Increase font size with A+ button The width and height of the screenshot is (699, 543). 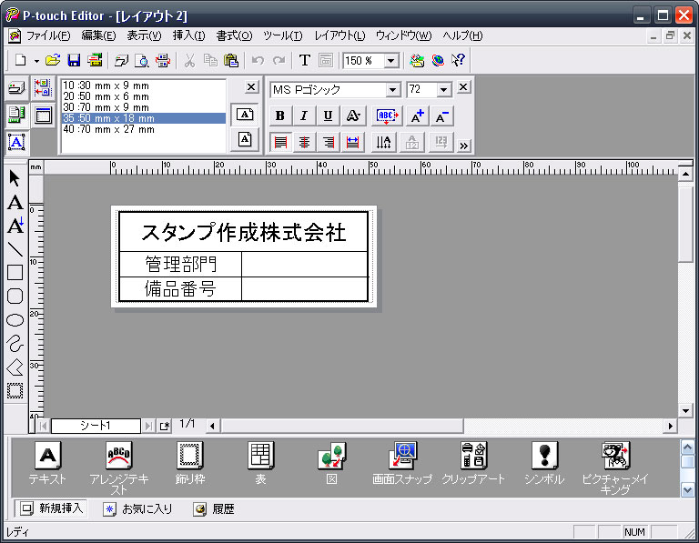coord(417,116)
